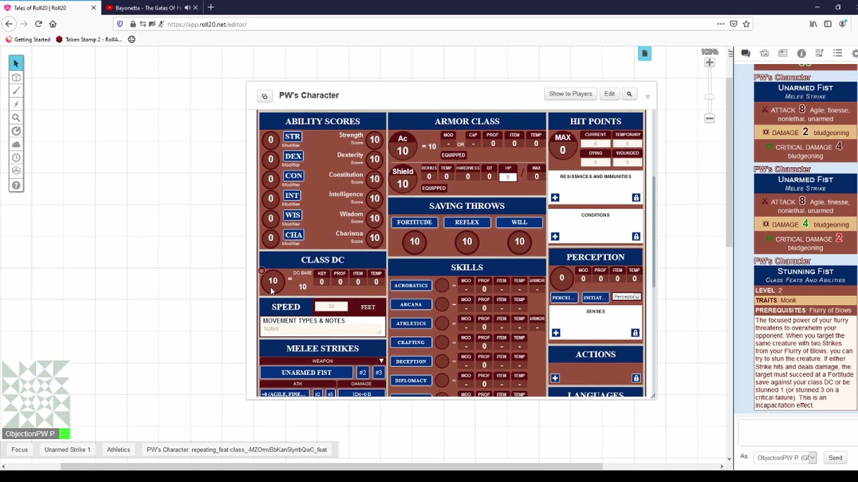Roll the DEX modifier button
The width and height of the screenshot is (858, 482).
pyautogui.click(x=293, y=156)
